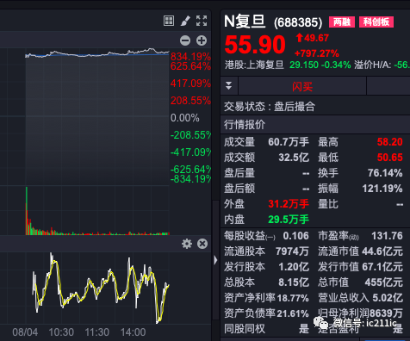
Task: Click the 资产负债率 21.61% entry
Action: (x=266, y=313)
